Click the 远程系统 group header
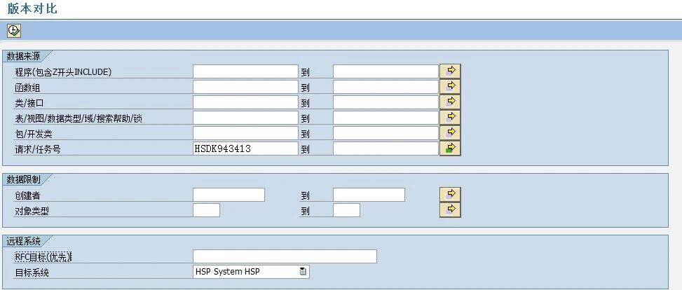Image resolution: width=682 pixels, height=290 pixels. (25, 241)
